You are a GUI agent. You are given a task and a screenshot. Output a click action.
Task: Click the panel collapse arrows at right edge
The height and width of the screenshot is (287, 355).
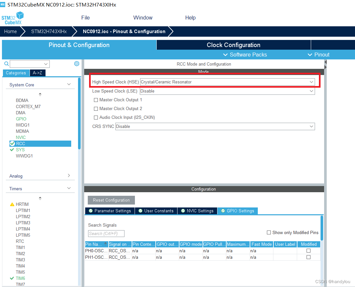point(325,65)
